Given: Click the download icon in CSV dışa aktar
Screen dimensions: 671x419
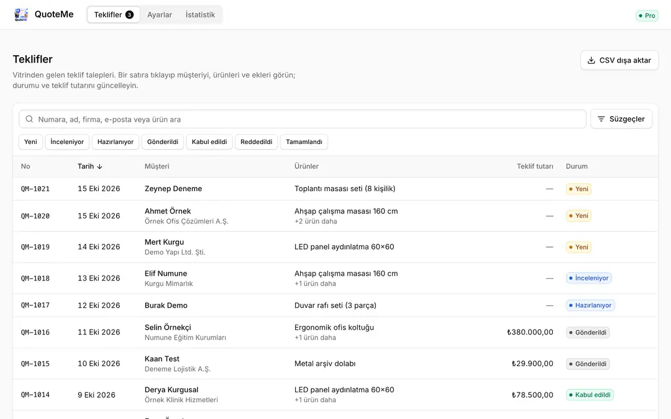Looking at the screenshot, I should 591,60.
